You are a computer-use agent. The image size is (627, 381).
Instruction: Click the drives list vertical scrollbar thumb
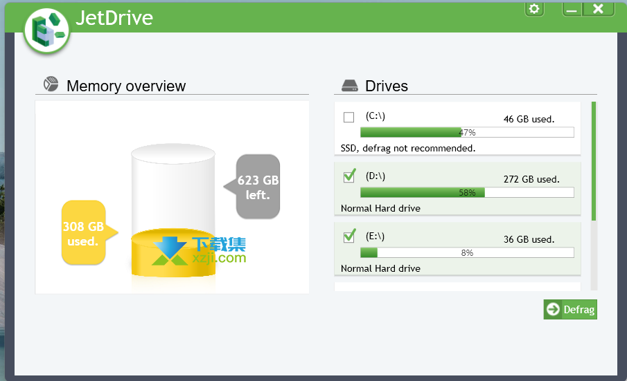click(x=594, y=161)
